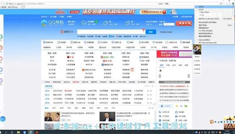Click the QQ登录 button
The height and width of the screenshot is (134, 235).
[166, 106]
